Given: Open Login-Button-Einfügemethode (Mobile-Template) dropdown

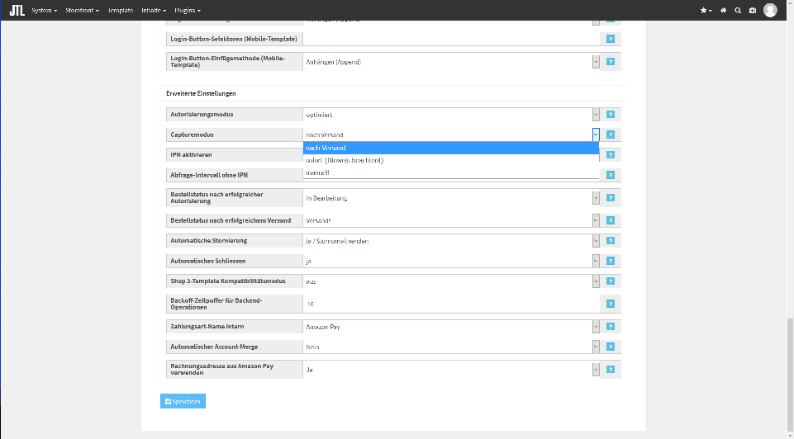Looking at the screenshot, I should click(x=450, y=62).
